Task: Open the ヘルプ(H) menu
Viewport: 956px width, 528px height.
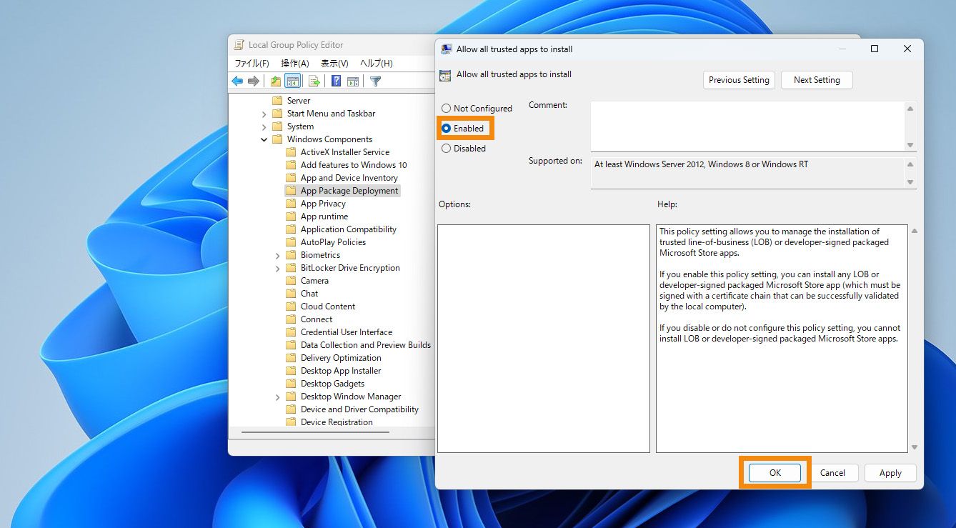Action: 377,64
